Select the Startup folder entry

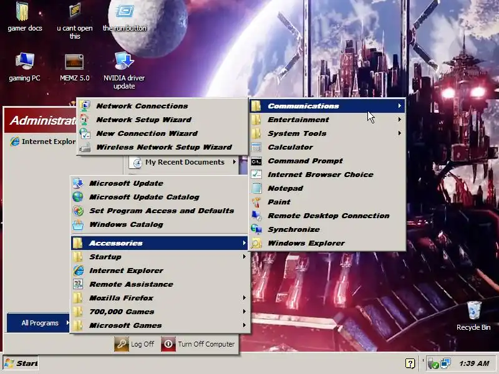pos(160,257)
